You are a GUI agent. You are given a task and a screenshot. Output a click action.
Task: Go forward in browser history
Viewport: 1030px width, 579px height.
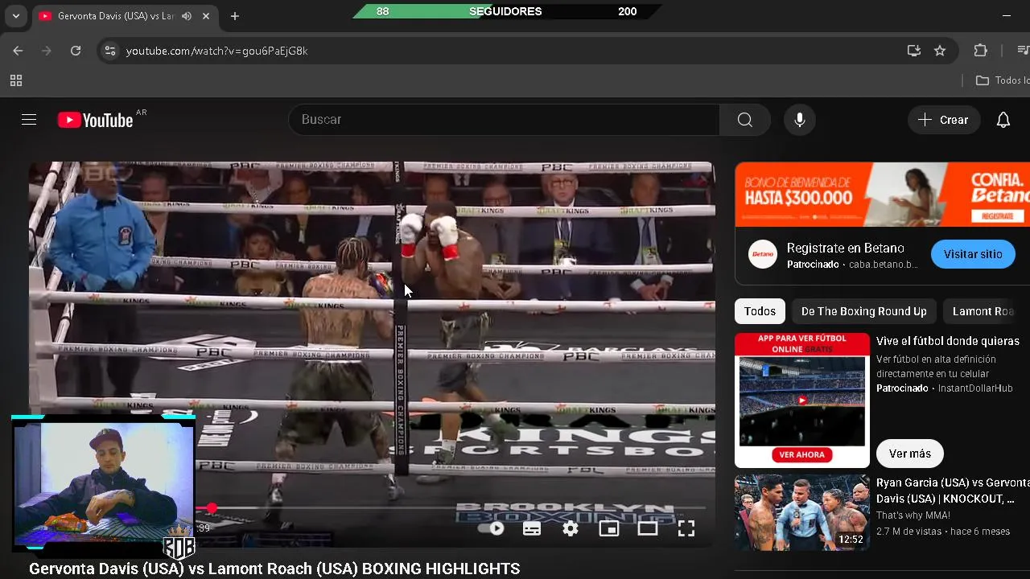click(x=47, y=51)
